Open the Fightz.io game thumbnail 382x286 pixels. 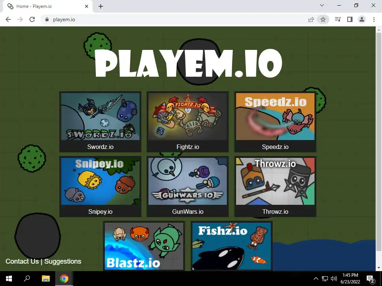(188, 117)
